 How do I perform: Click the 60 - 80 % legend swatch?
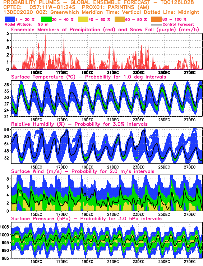(120, 19)
